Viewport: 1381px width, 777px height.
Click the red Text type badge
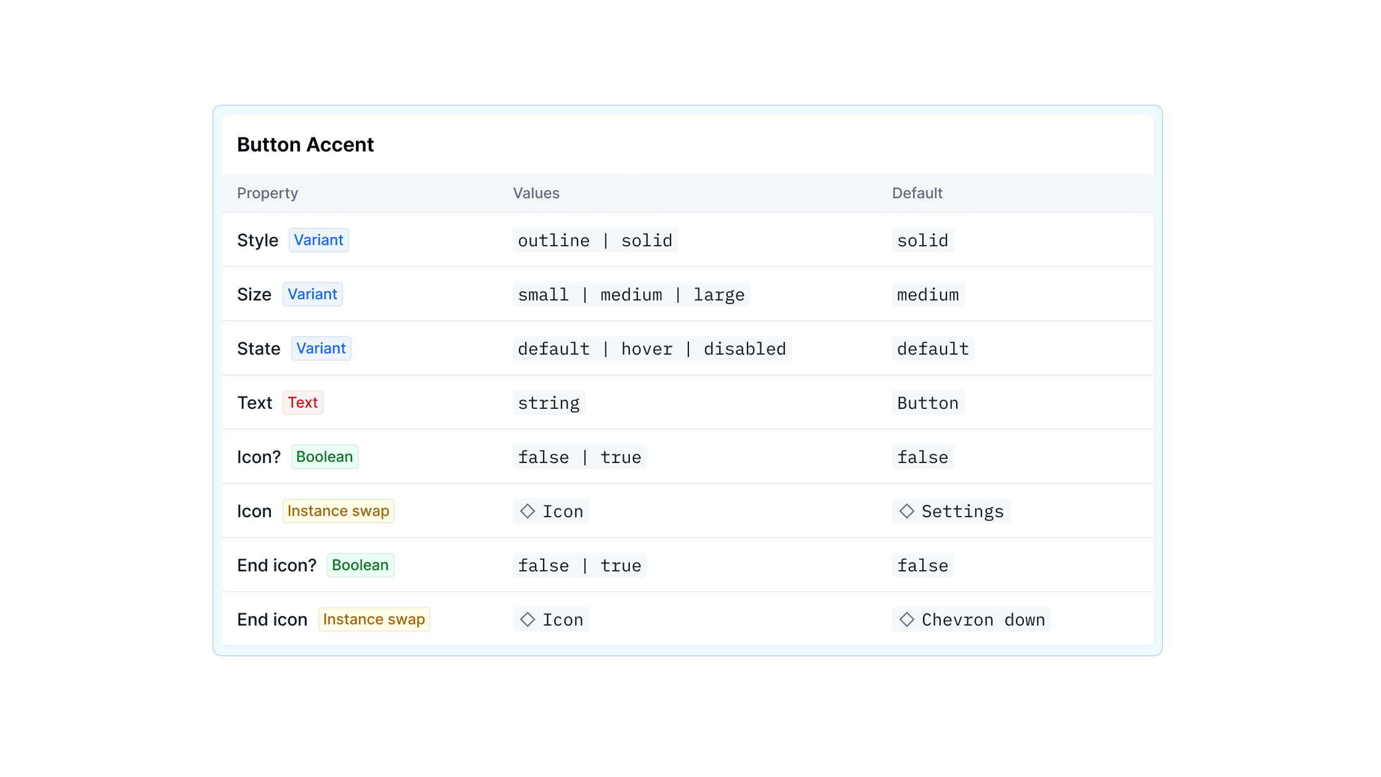coord(302,403)
